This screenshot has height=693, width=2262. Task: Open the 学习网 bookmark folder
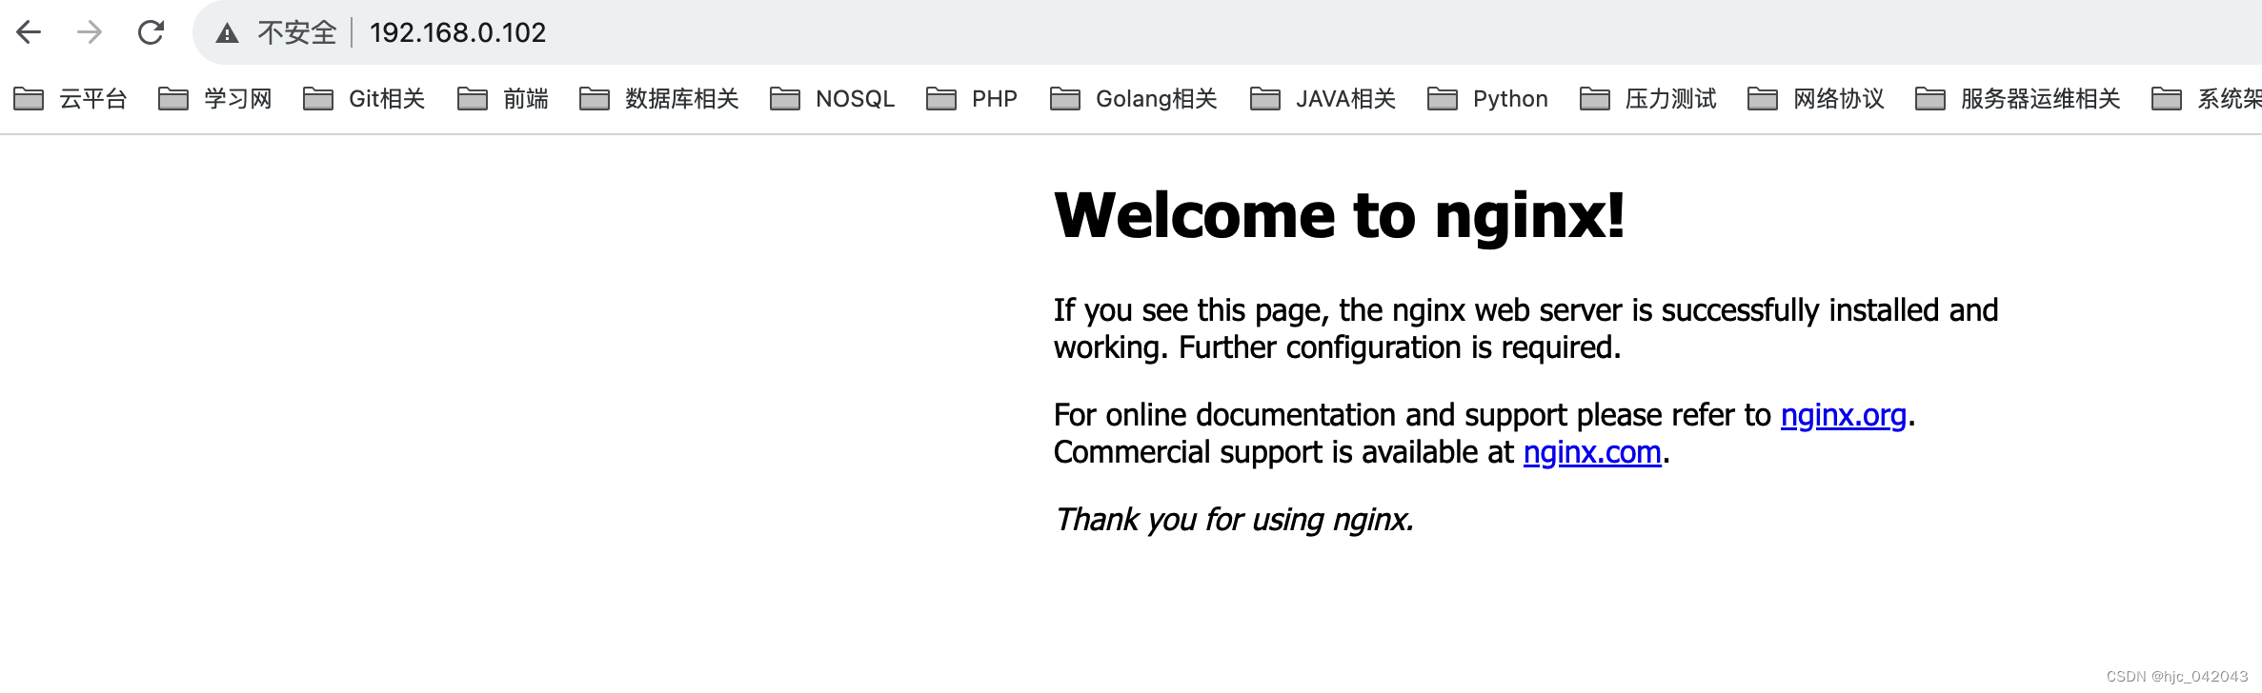click(x=215, y=99)
